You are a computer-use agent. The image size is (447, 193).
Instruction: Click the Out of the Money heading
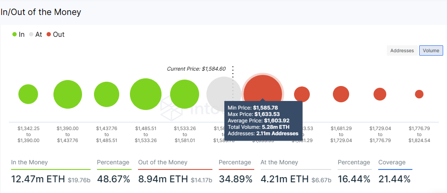click(162, 163)
